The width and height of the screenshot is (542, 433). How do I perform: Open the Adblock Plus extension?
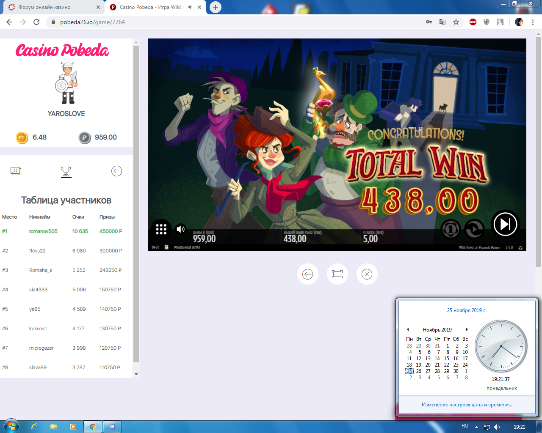pos(473,22)
